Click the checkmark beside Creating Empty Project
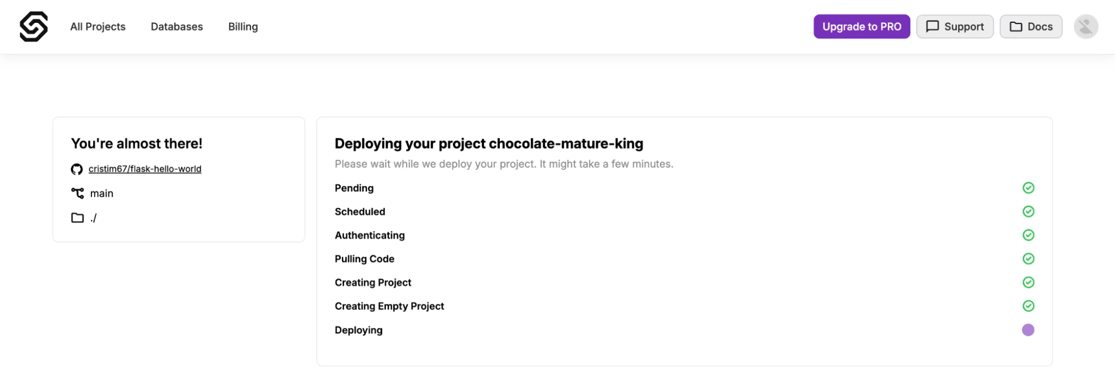The image size is (1115, 388). click(1028, 306)
